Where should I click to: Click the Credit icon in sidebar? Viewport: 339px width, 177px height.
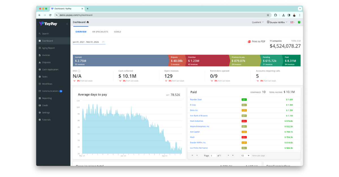[x=40, y=105]
